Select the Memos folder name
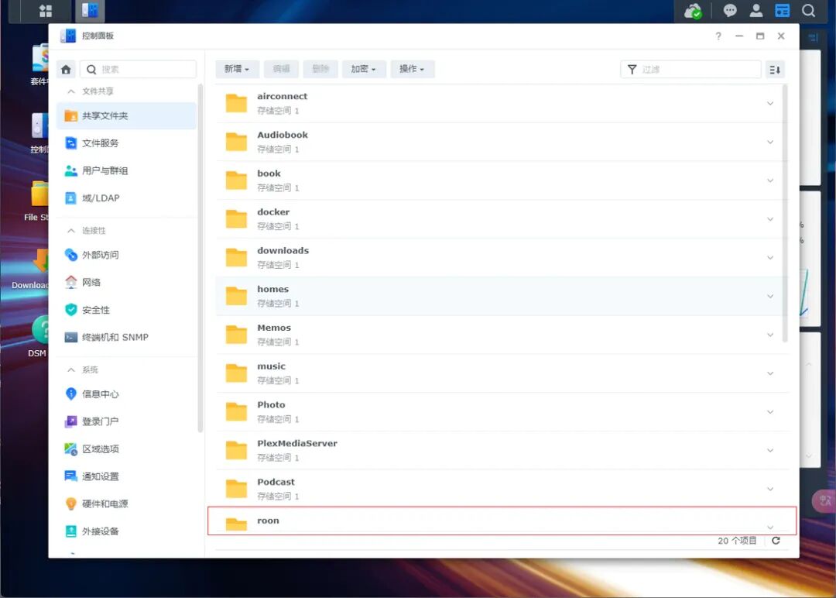Screen dimensions: 836x598 tap(274, 328)
